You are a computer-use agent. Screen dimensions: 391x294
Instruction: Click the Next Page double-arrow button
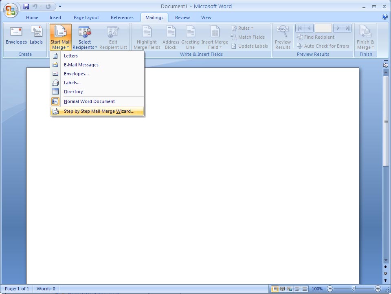coord(386,280)
